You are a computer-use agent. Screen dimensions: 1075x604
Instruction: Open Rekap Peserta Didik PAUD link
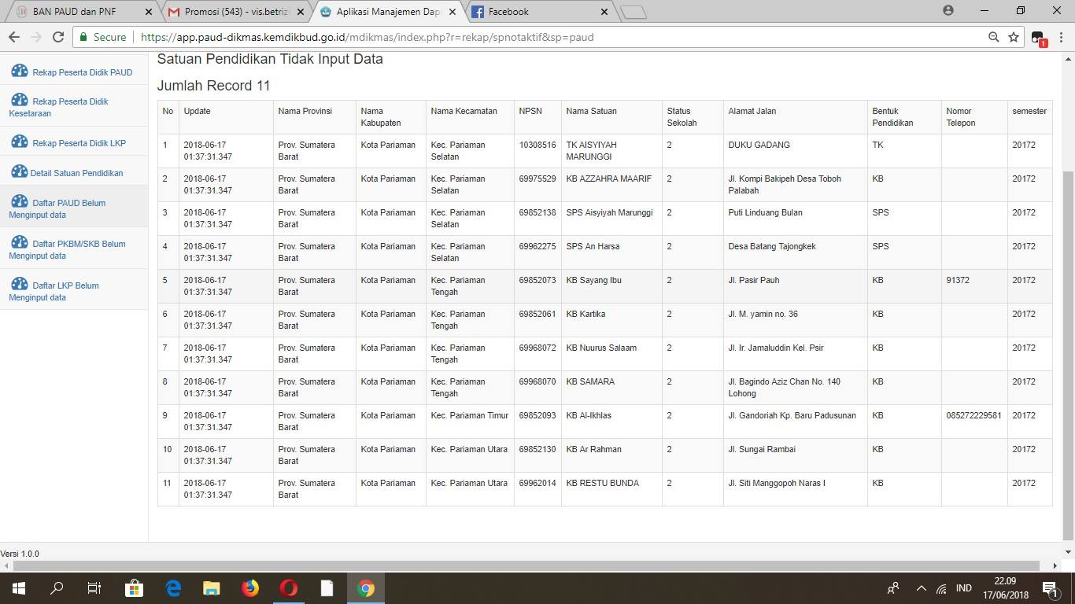(x=83, y=72)
